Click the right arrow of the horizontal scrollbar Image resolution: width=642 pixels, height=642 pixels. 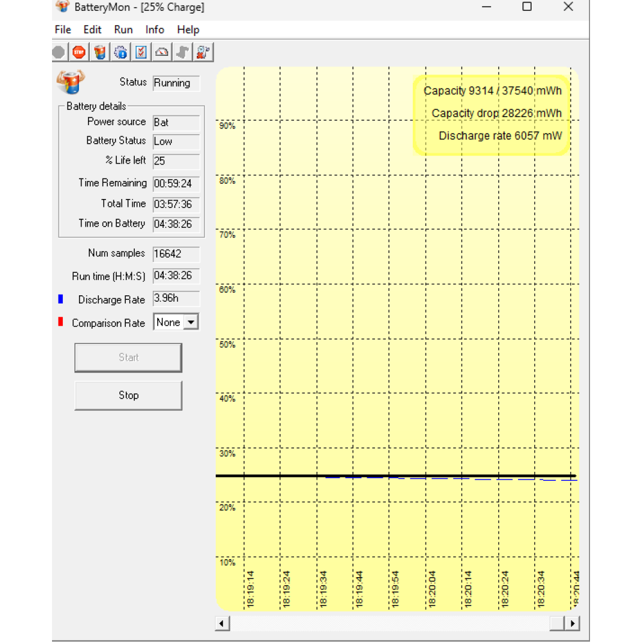point(571,623)
